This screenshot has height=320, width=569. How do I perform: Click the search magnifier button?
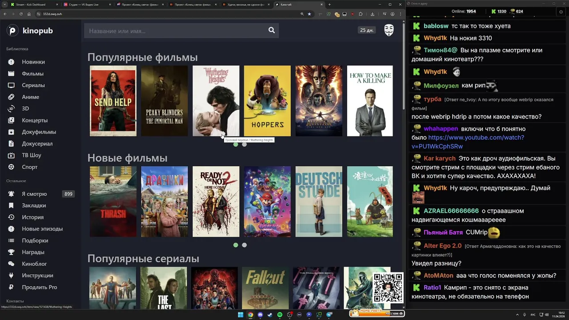(272, 30)
